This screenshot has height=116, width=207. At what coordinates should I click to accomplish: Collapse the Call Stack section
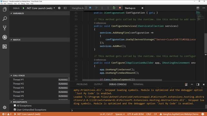coord(39,75)
